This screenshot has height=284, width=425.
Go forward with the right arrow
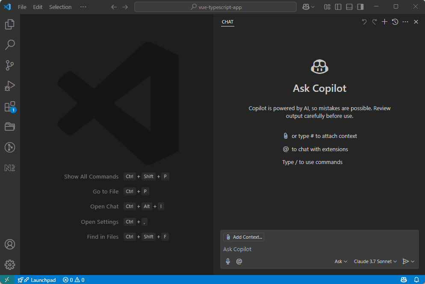click(125, 7)
